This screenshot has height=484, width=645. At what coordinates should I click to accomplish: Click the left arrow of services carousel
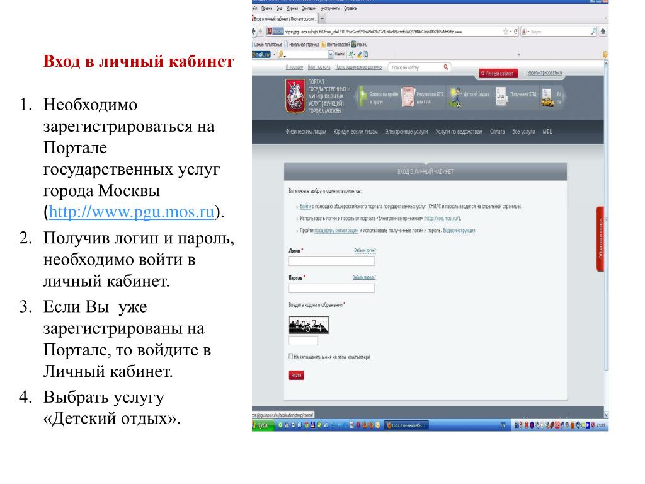[x=357, y=97]
